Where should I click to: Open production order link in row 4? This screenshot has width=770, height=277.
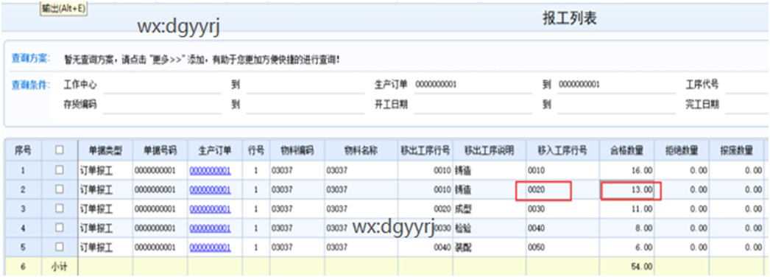211,228
